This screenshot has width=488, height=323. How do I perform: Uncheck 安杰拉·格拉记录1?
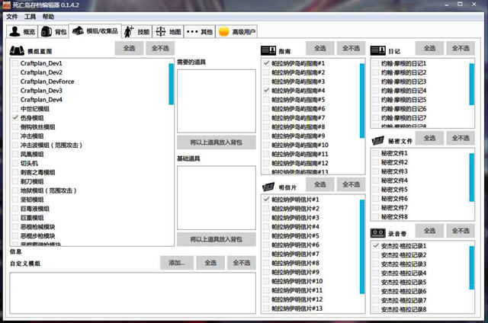376,245
